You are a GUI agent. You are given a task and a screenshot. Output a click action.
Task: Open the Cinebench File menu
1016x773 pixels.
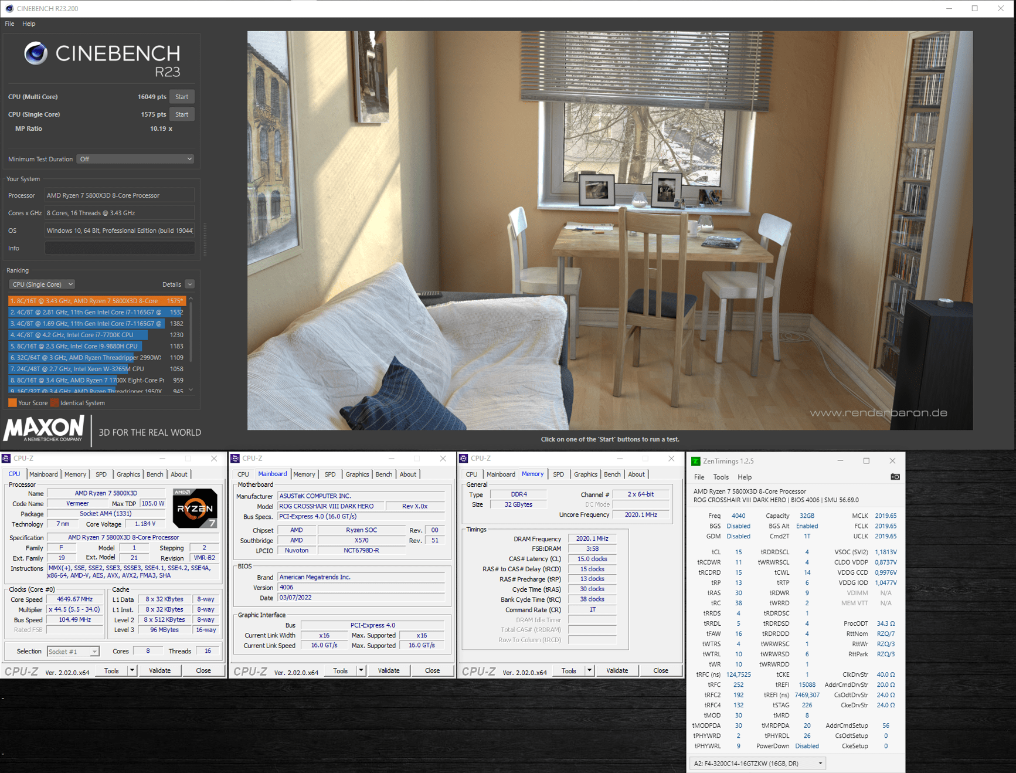[x=9, y=24]
